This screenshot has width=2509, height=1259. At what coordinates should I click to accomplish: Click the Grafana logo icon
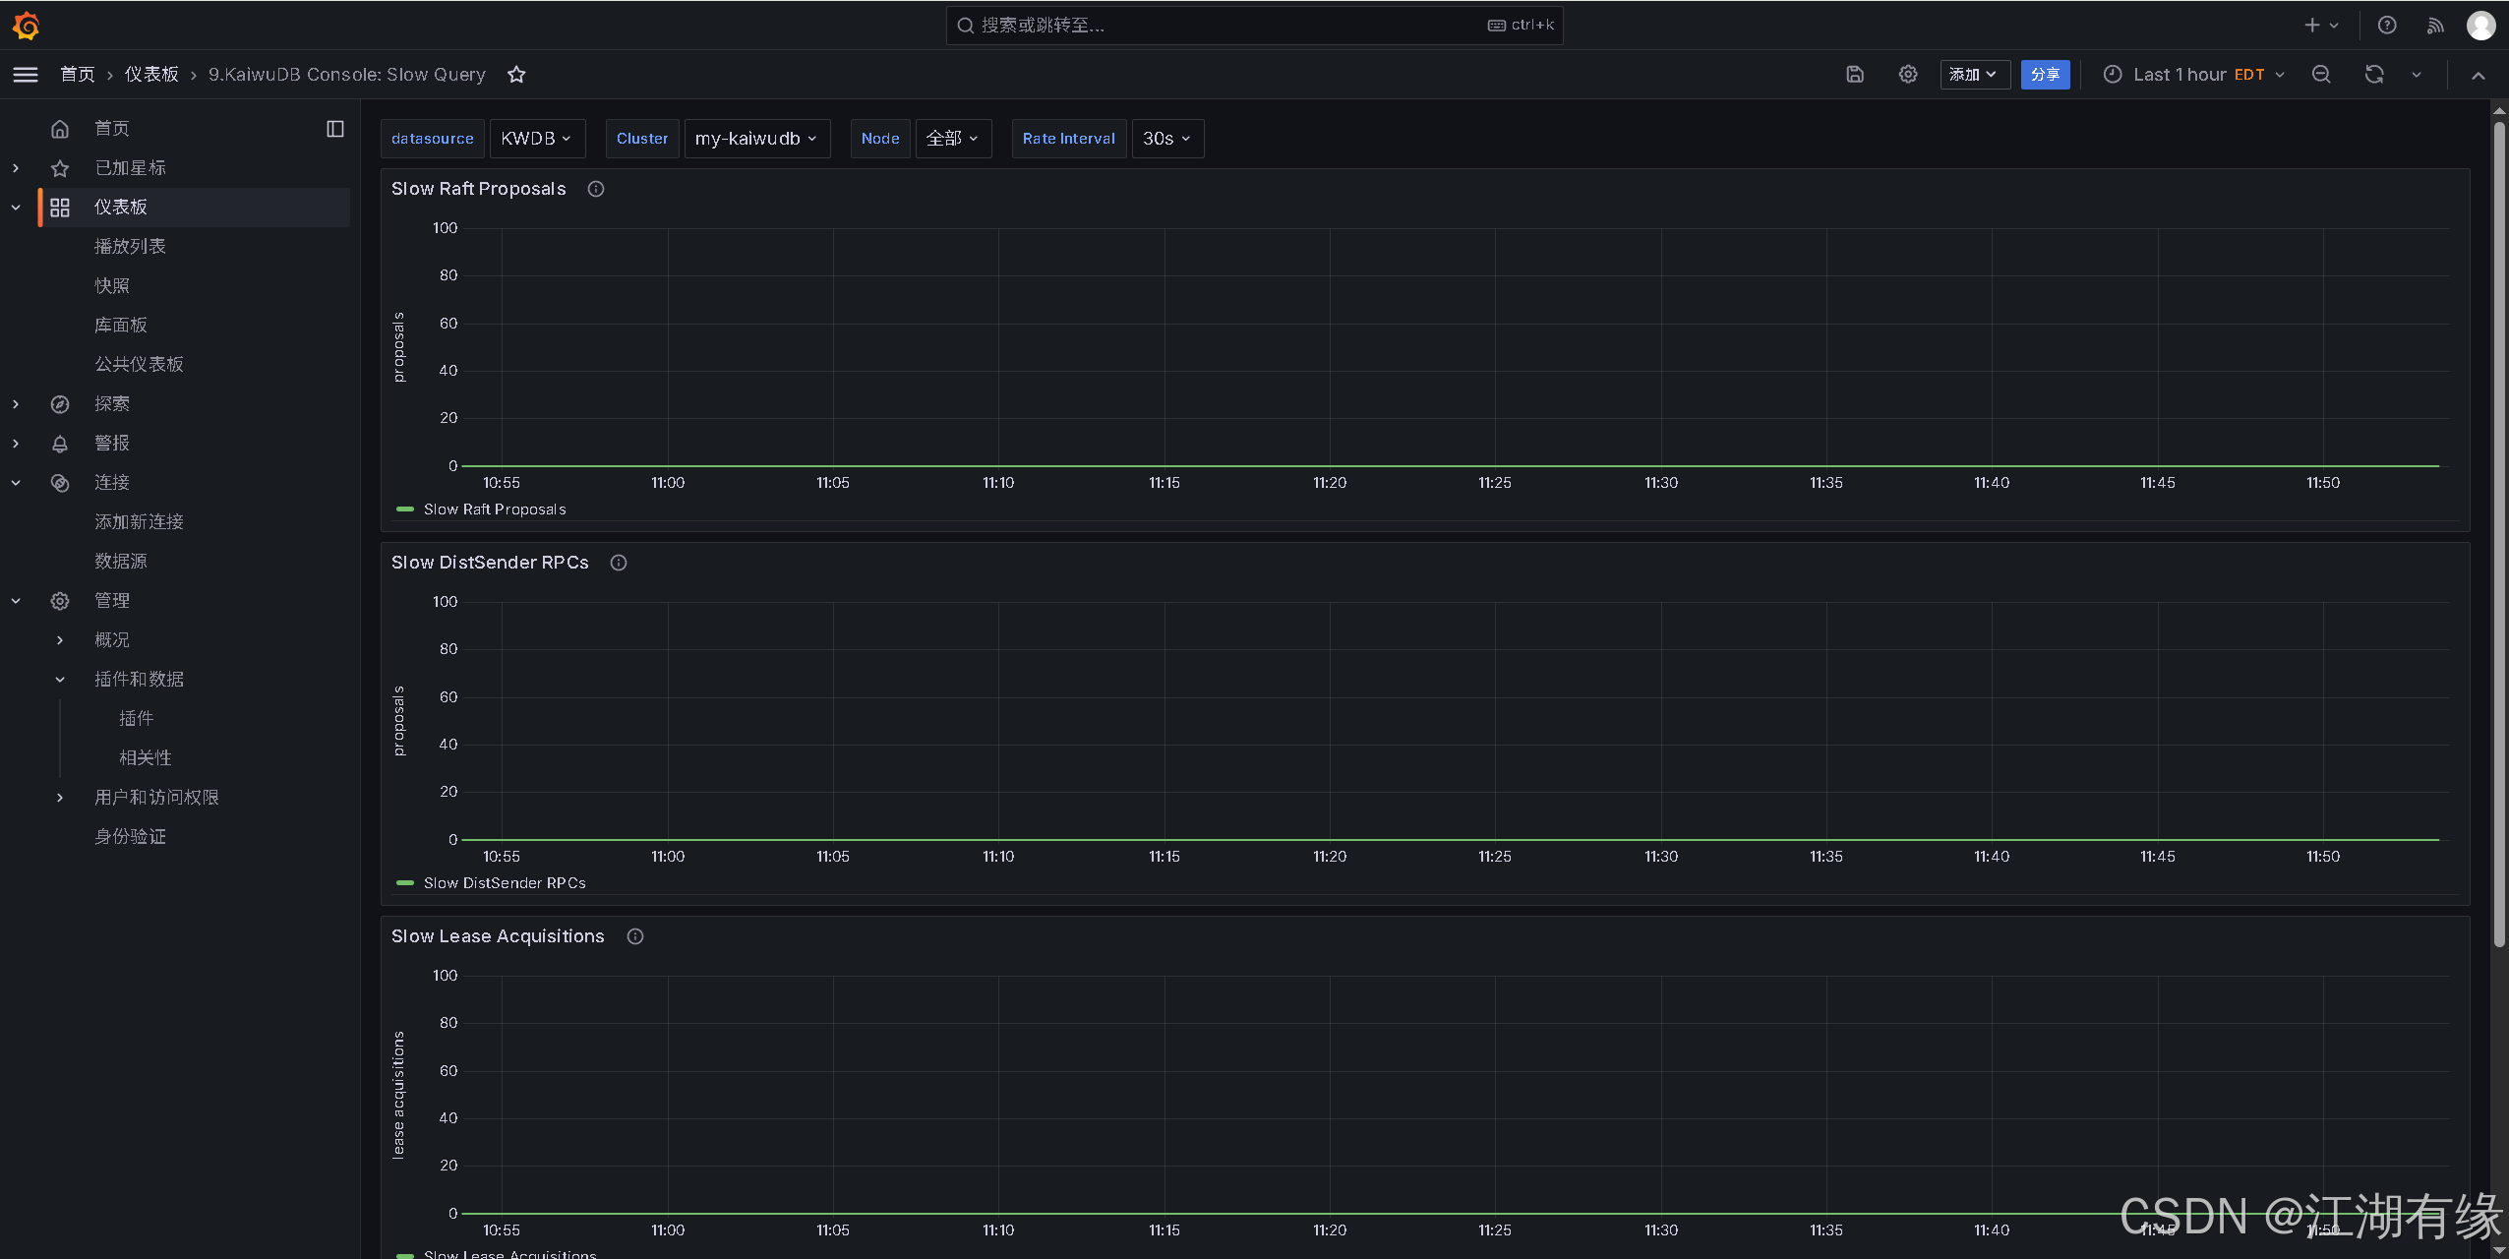pyautogui.click(x=27, y=26)
